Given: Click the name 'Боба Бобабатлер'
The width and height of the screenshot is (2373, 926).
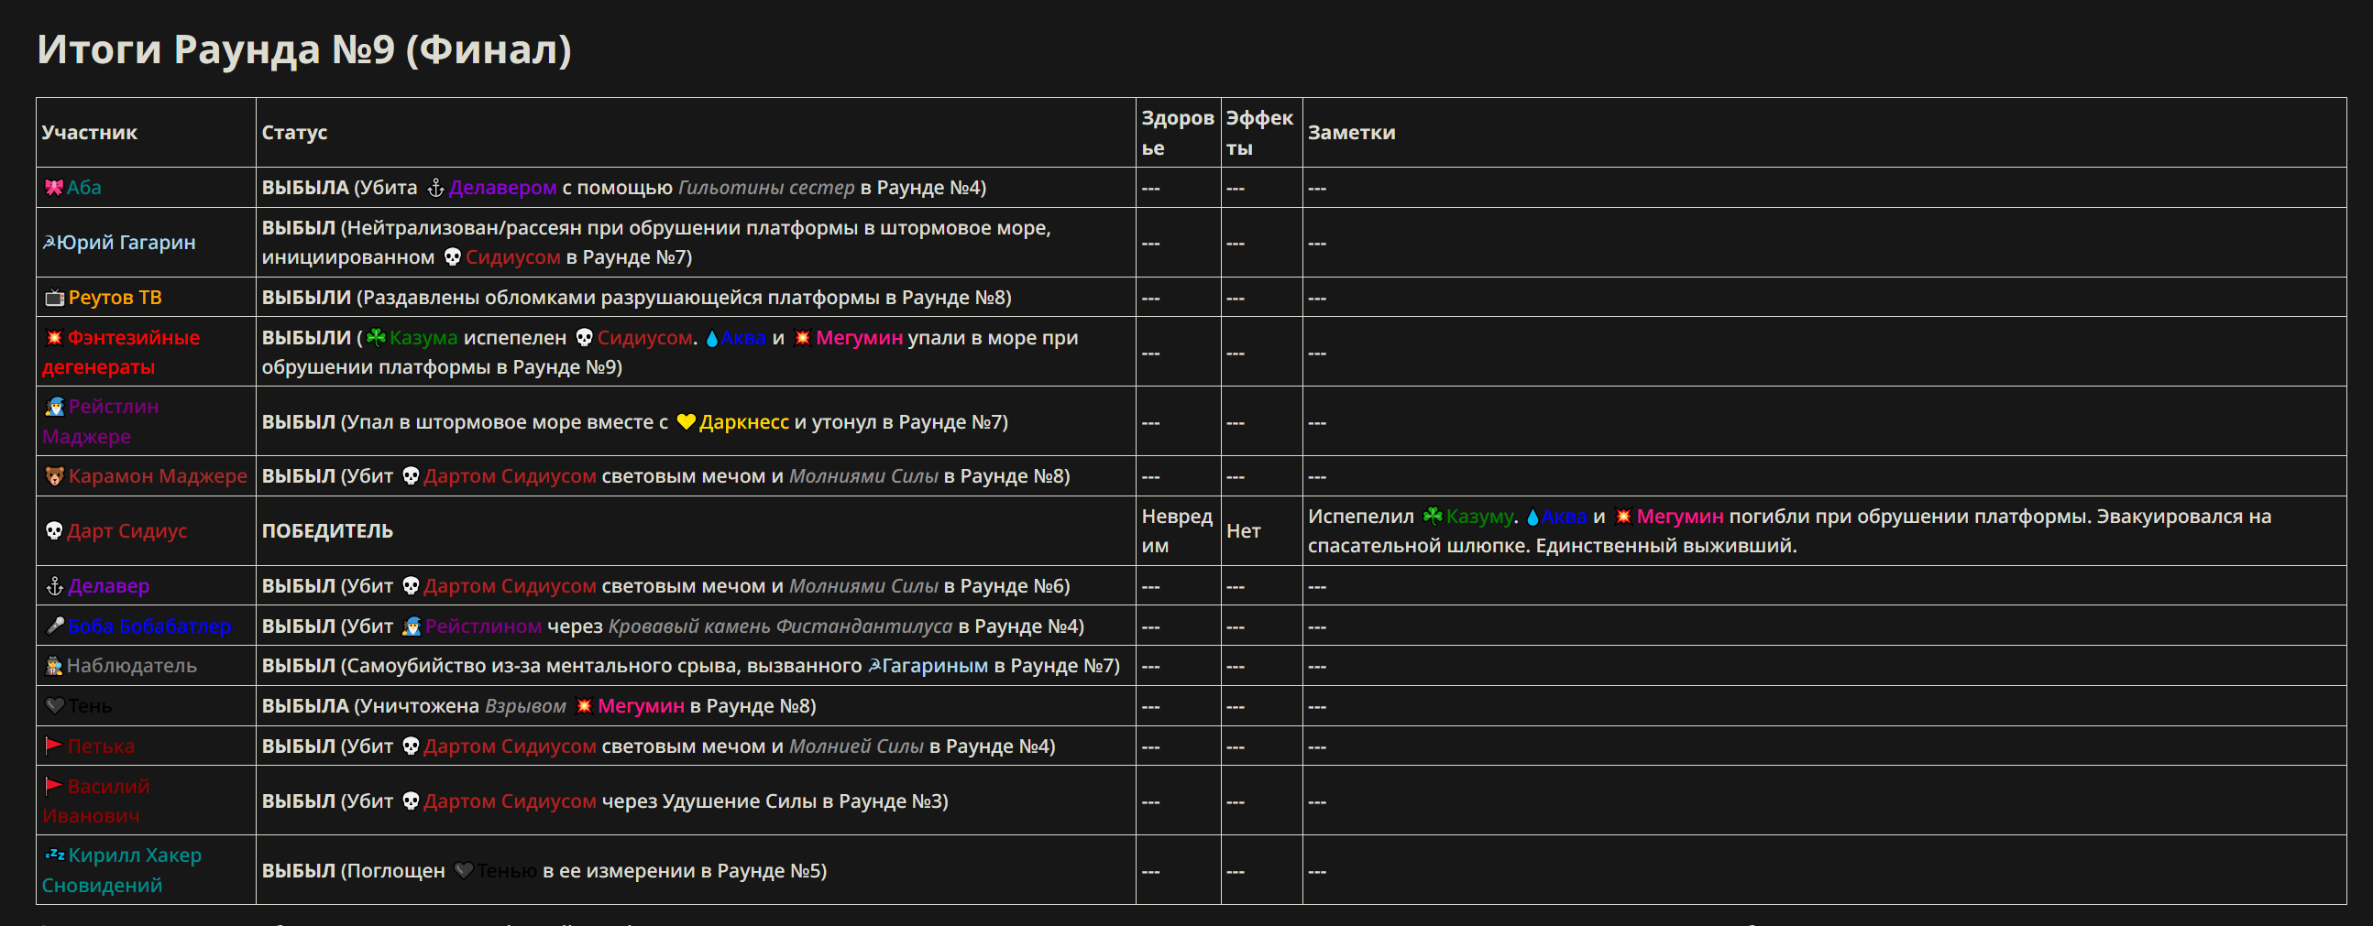Looking at the screenshot, I should [149, 626].
